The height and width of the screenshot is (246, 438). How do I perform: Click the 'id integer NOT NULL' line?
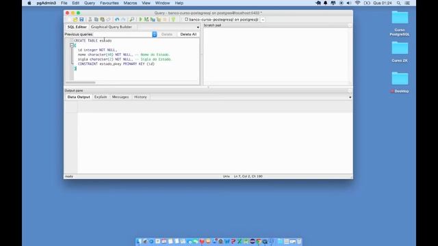tap(97, 50)
